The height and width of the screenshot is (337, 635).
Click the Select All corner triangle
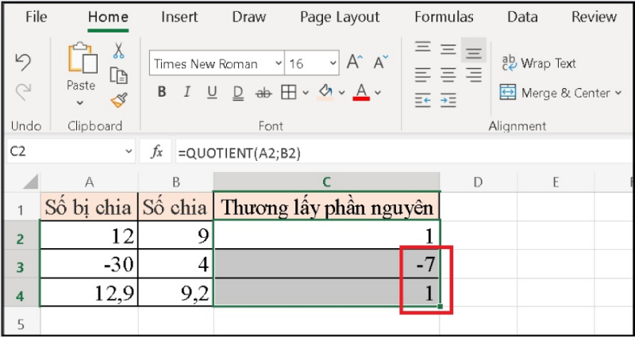[x=31, y=182]
